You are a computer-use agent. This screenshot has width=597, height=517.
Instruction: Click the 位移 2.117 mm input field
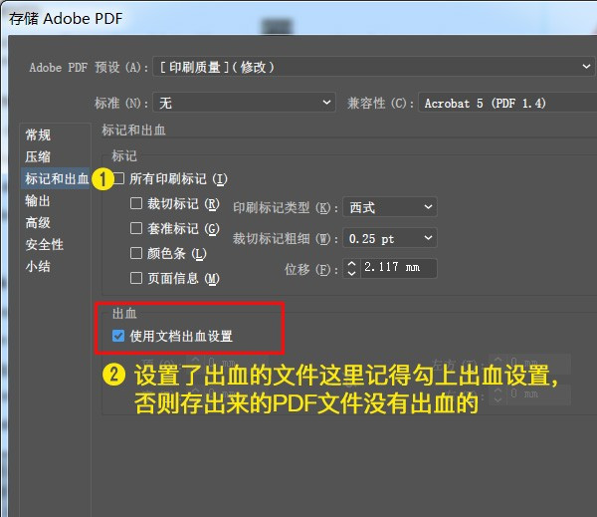398,268
